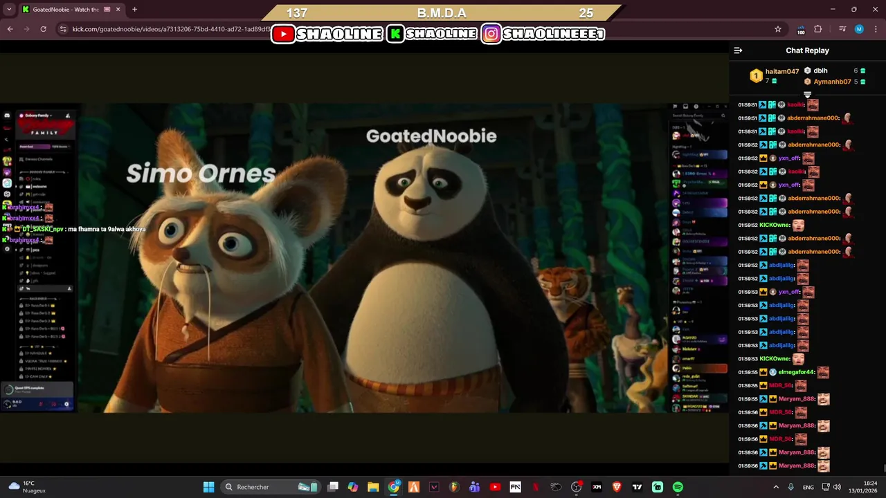
Task: Open Microsoft Teams from the taskbar
Action: [475, 487]
